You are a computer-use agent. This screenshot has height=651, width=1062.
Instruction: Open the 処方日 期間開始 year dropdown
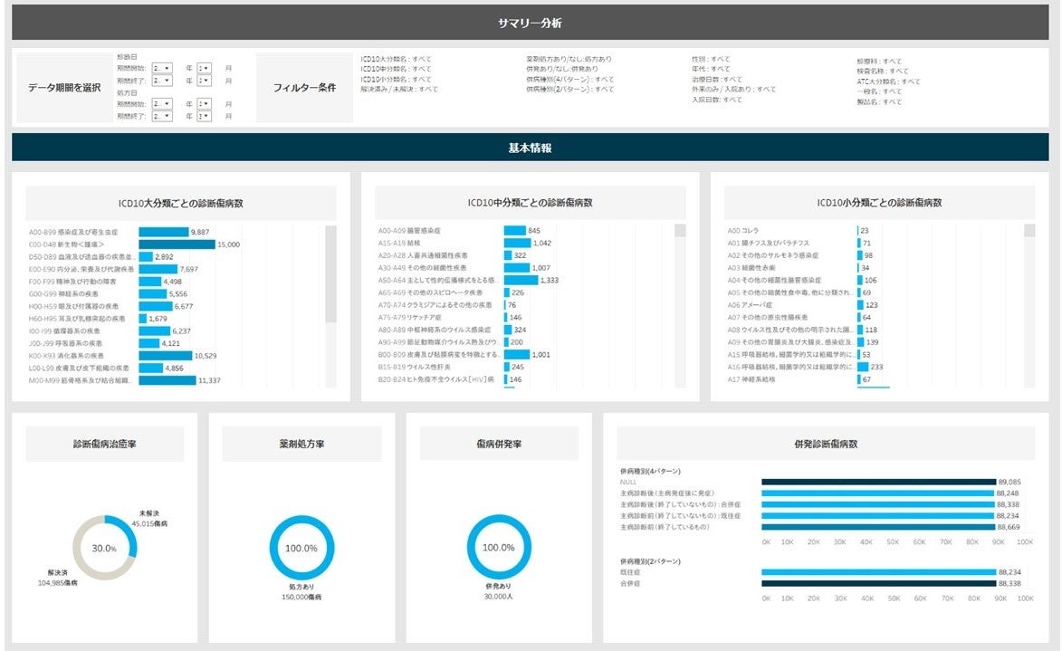click(163, 104)
